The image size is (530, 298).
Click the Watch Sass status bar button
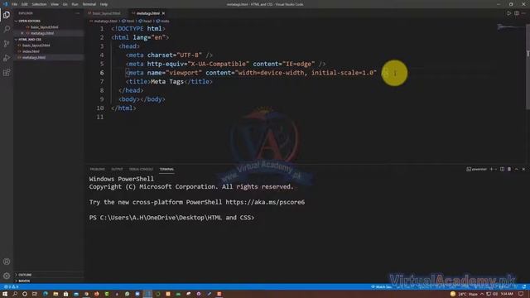(x=381, y=287)
